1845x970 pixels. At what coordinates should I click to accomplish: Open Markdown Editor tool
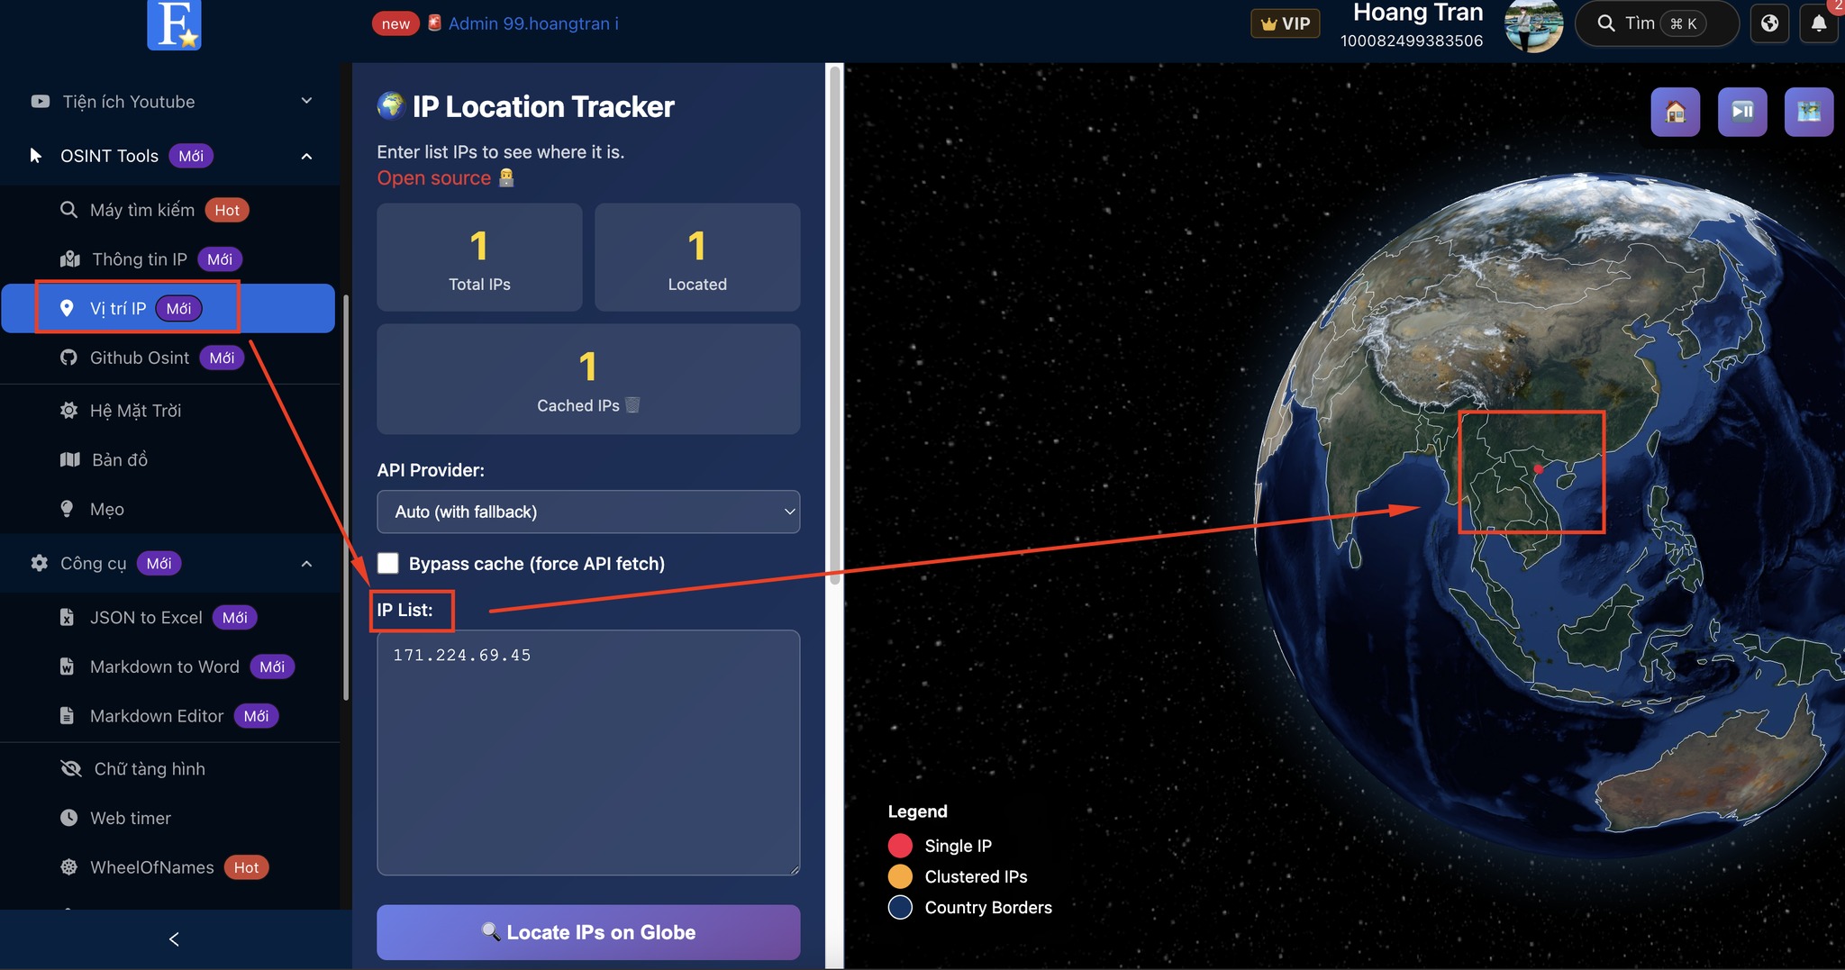[x=169, y=716]
